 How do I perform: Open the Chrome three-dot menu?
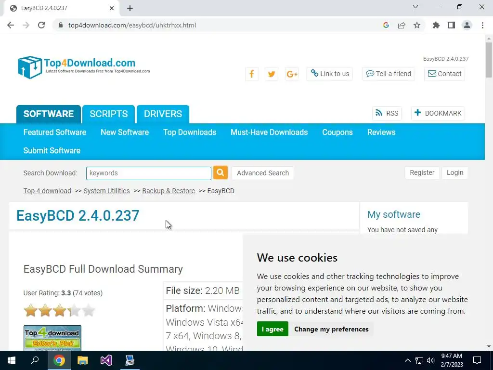click(482, 25)
